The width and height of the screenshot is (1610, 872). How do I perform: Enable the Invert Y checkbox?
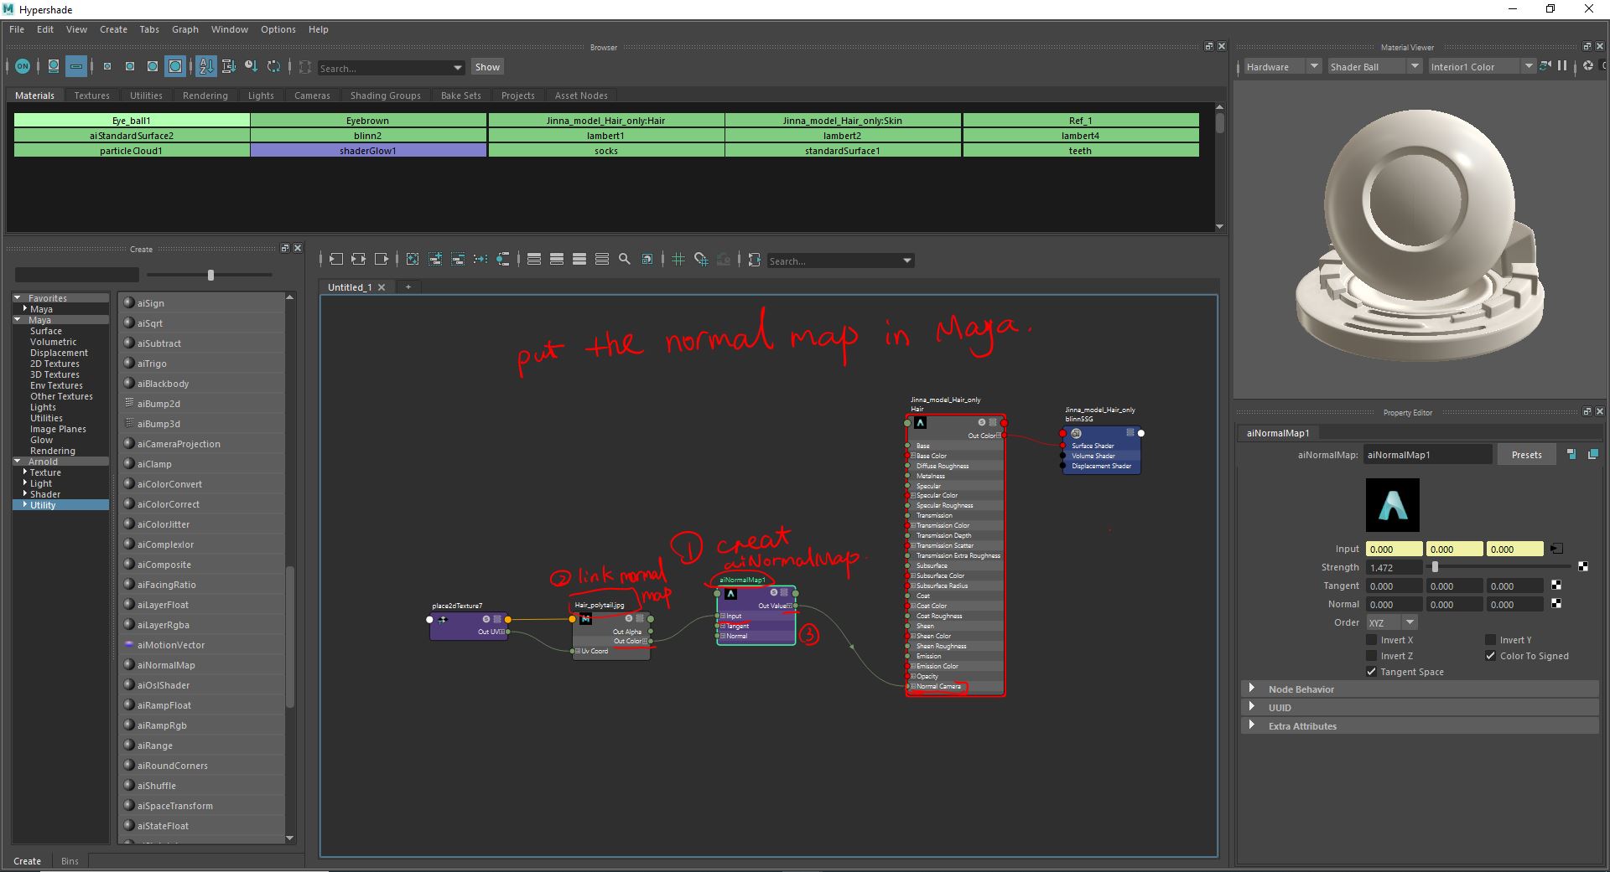pyautogui.click(x=1490, y=640)
